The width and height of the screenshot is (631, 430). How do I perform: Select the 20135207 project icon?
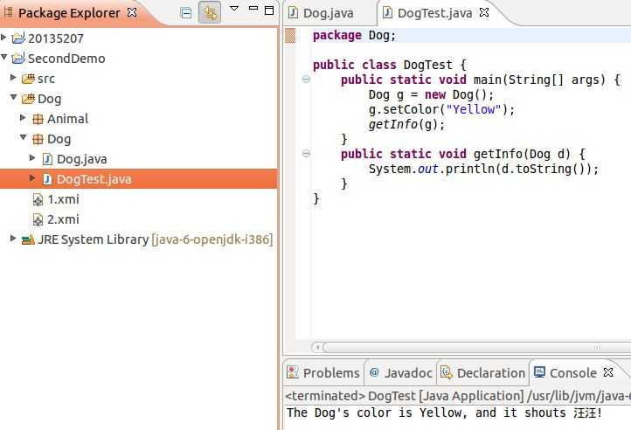coord(18,38)
